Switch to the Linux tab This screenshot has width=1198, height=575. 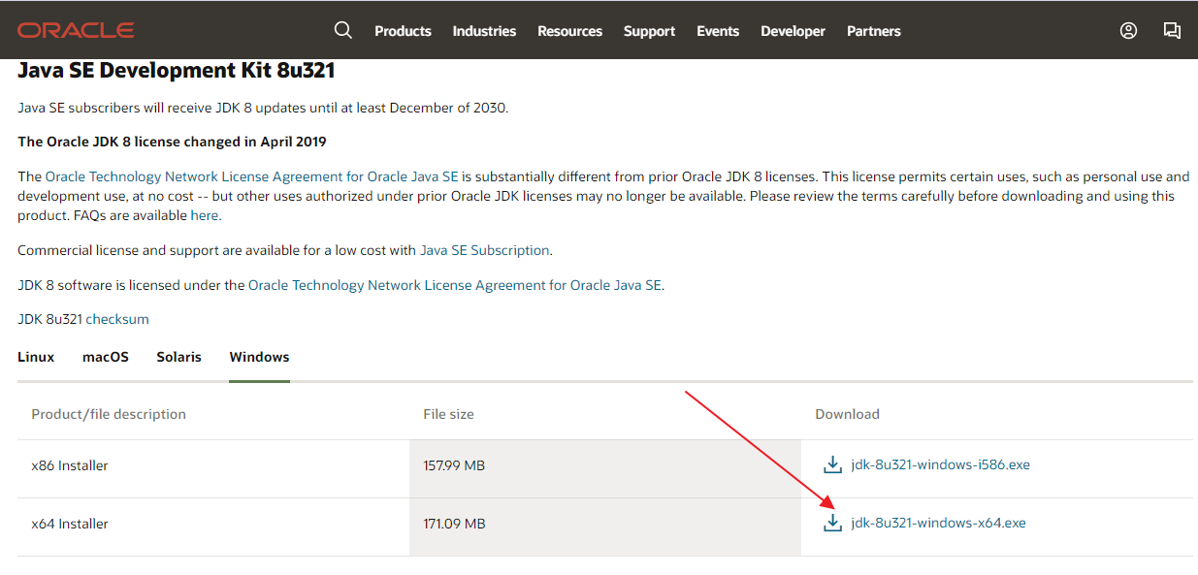point(36,357)
